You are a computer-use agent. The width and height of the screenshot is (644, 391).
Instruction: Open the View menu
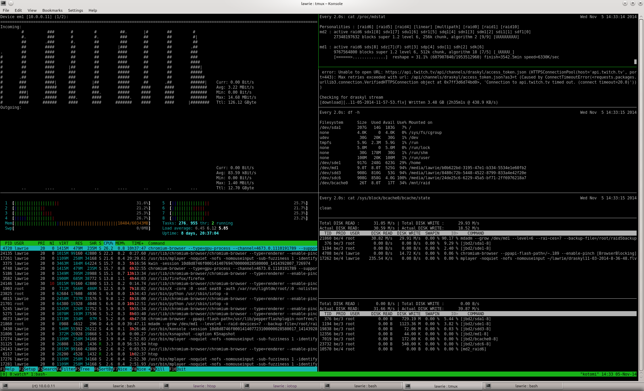coord(32,10)
